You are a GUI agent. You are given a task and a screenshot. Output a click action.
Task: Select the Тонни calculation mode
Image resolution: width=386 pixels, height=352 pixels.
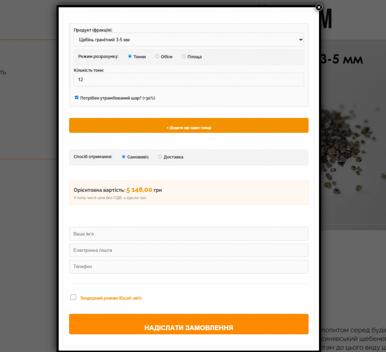[130, 57]
